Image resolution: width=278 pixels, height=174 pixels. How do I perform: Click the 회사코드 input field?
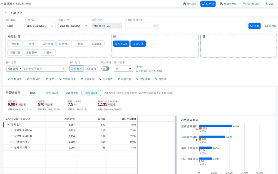(14, 26)
